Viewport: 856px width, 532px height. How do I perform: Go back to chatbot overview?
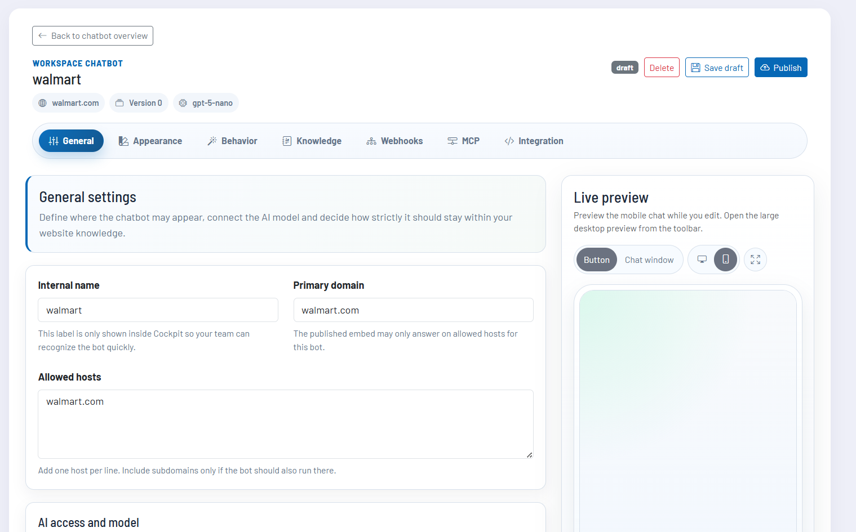coord(92,36)
